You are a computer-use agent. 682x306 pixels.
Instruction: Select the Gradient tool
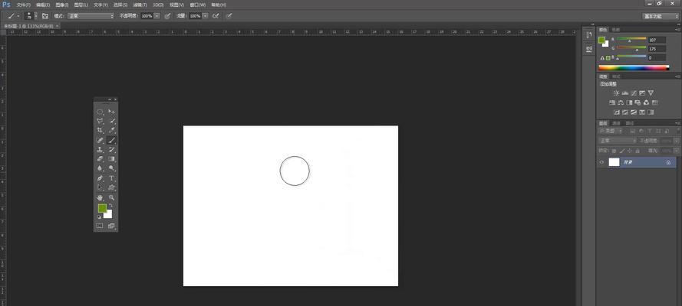tap(112, 159)
